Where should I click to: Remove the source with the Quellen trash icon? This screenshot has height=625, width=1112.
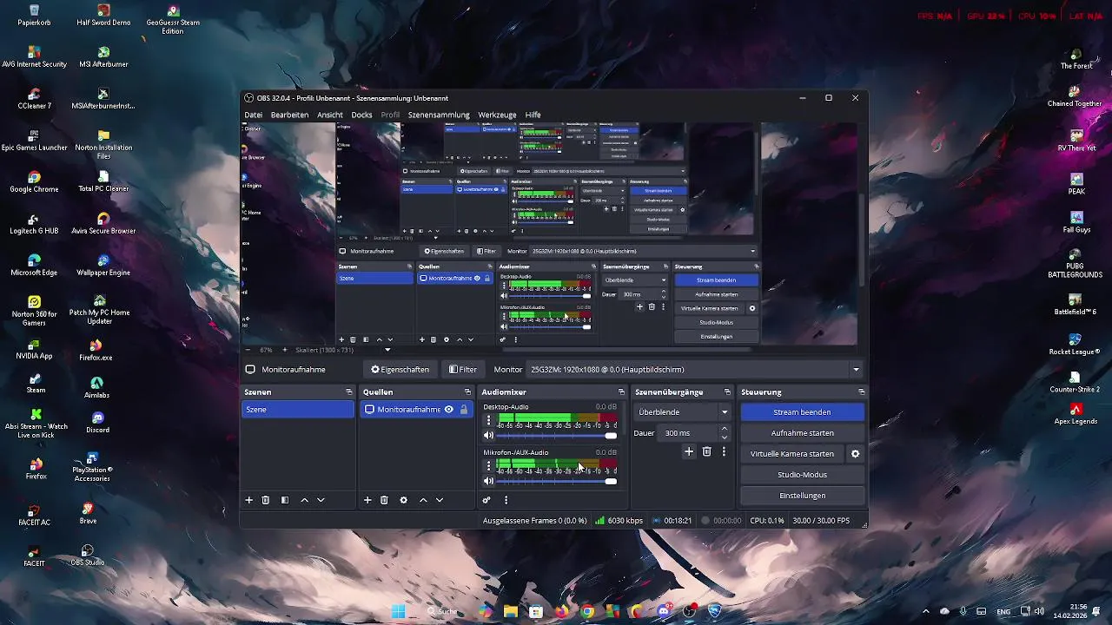[x=384, y=500]
